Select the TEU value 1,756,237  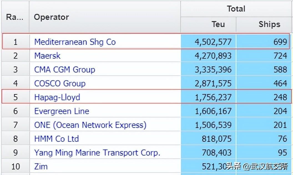click(213, 97)
